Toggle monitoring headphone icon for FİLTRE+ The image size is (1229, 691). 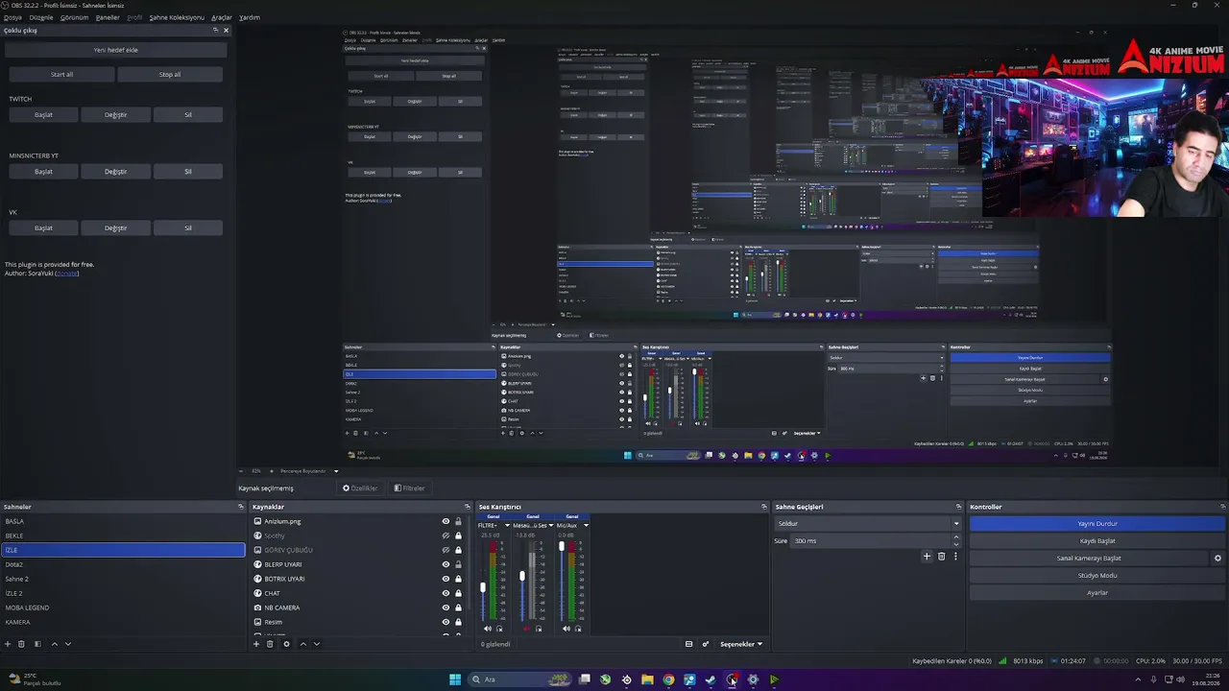499,629
